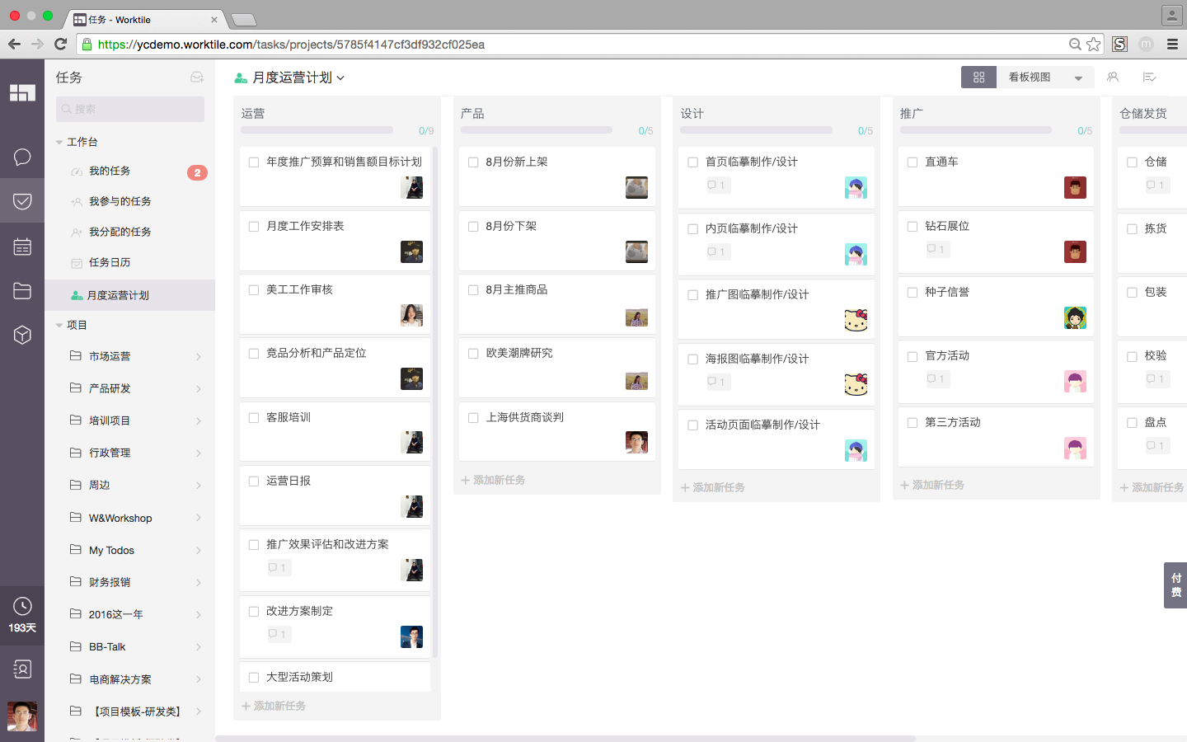Click the 193天 clock icon
The height and width of the screenshot is (742, 1187).
22,607
